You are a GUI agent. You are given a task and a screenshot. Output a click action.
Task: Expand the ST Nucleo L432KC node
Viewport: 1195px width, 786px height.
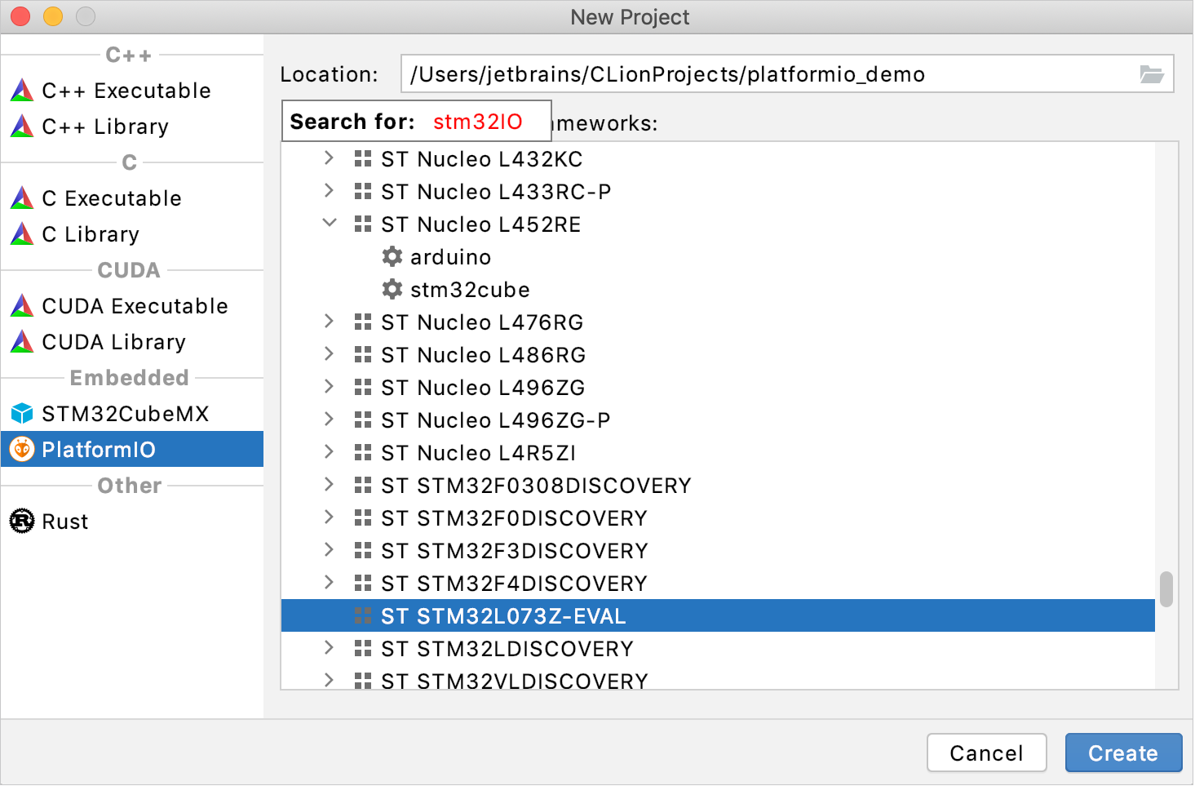click(x=329, y=158)
